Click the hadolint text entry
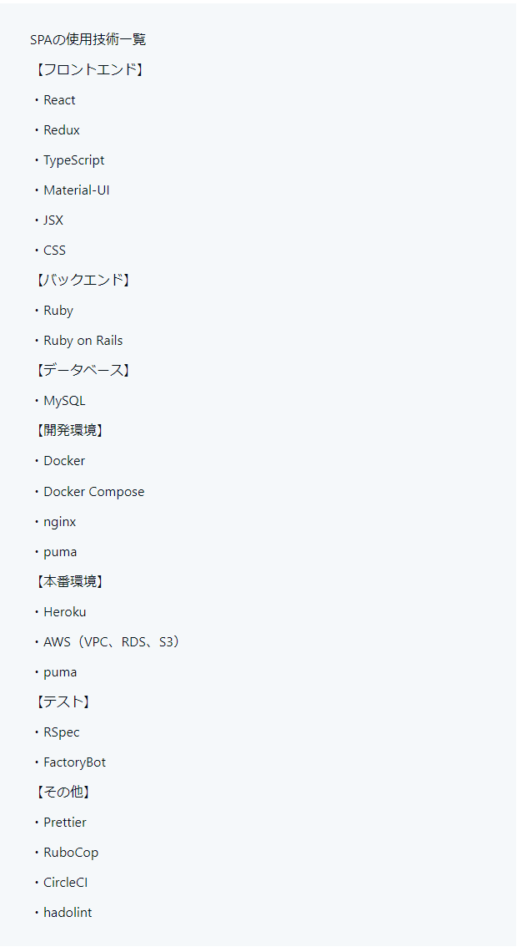Screen dimensions: 517x947 [68, 913]
